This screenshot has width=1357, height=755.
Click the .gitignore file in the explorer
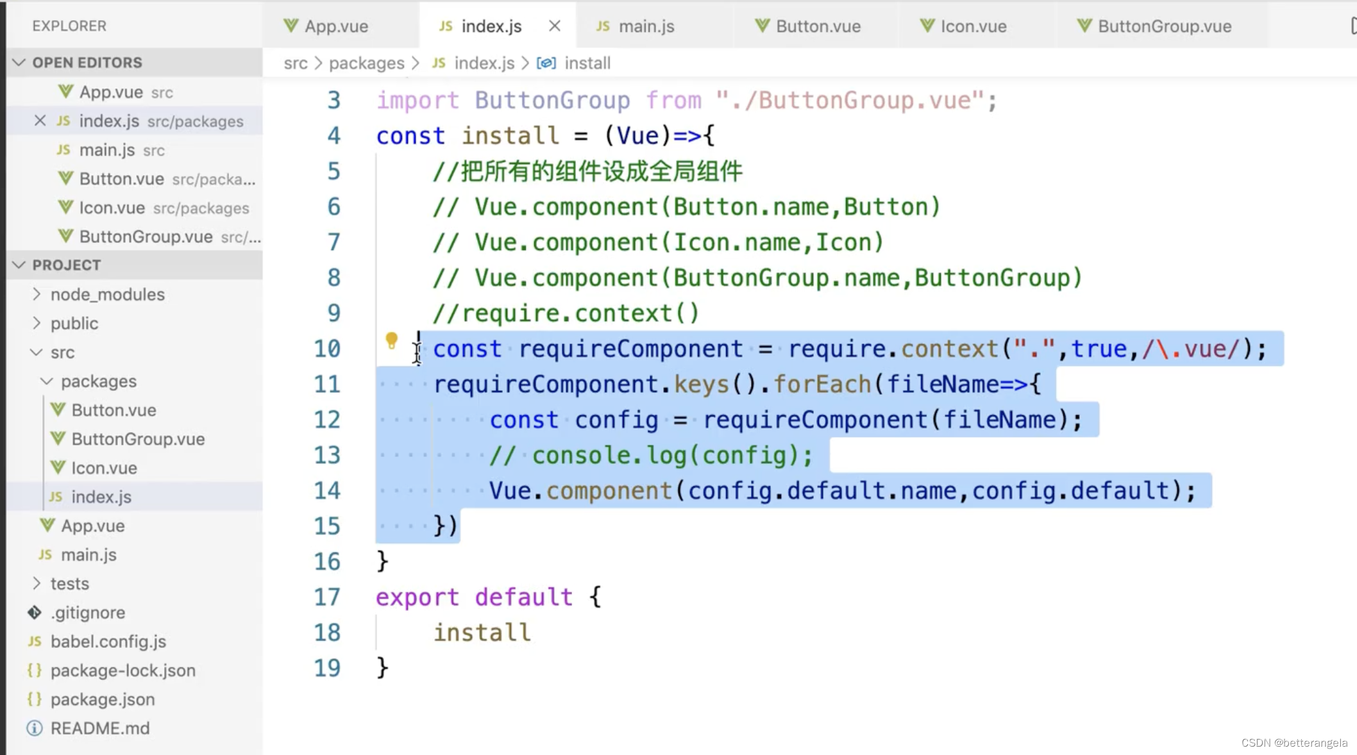(88, 613)
